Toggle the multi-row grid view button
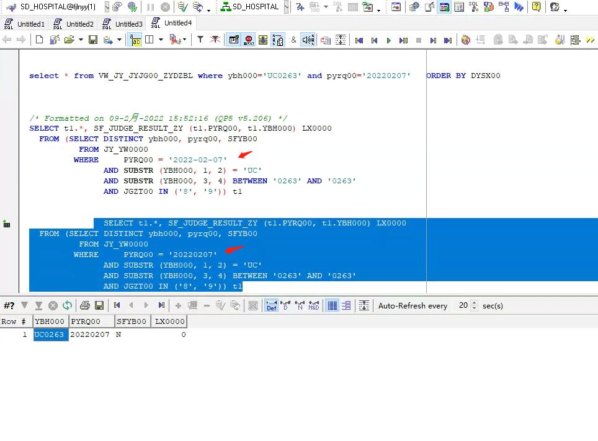 [332, 305]
